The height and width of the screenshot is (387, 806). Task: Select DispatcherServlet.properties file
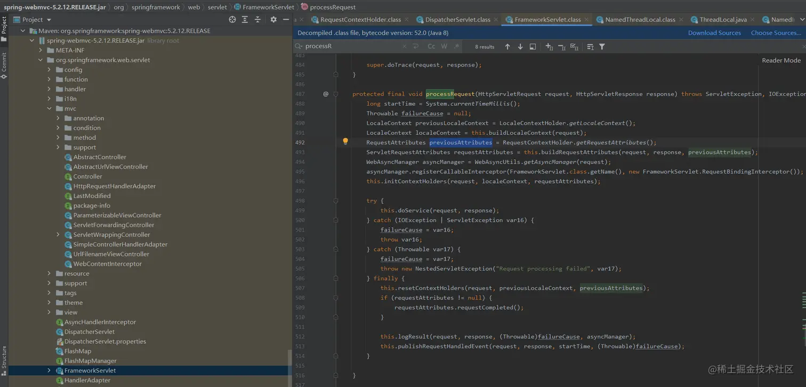tap(105, 341)
